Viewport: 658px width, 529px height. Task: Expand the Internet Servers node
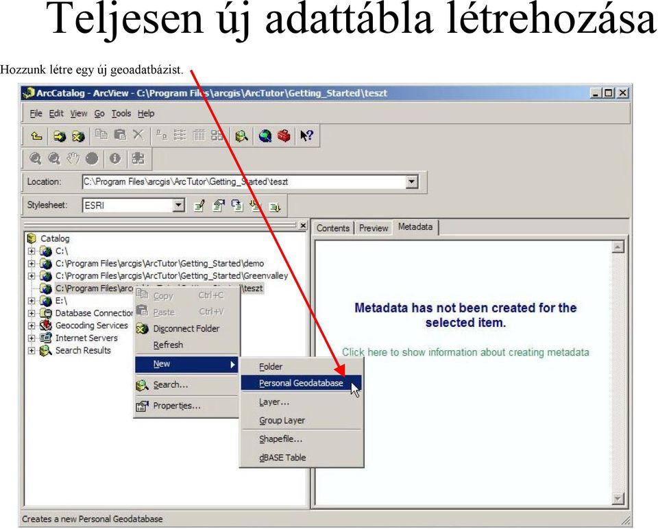click(x=32, y=338)
